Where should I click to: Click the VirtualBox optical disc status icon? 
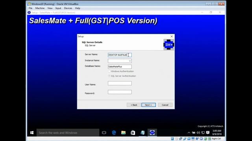point(176,139)
